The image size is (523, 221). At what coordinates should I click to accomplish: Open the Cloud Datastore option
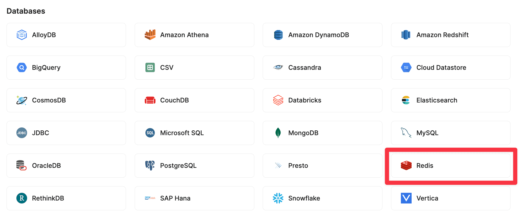click(450, 67)
